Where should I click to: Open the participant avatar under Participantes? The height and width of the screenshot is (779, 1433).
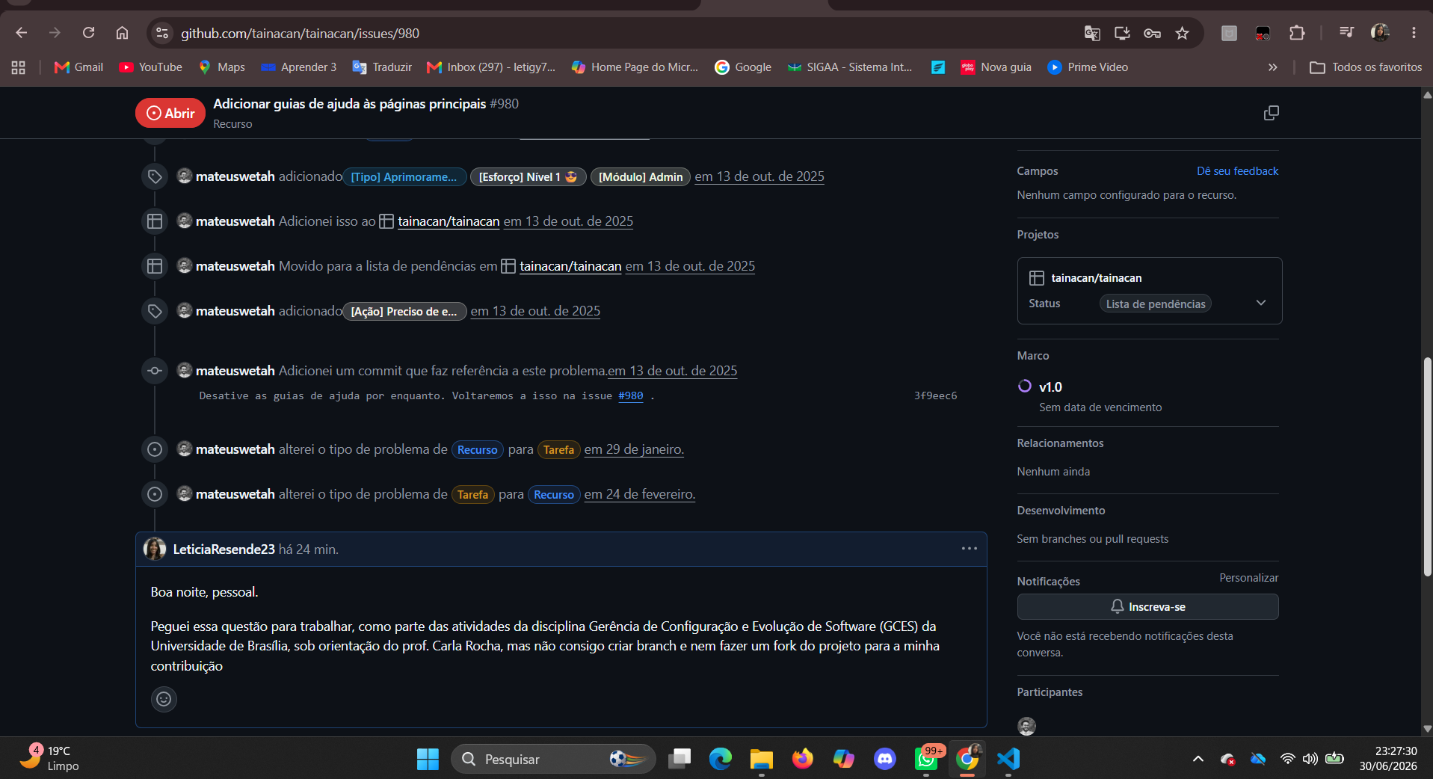click(1026, 725)
